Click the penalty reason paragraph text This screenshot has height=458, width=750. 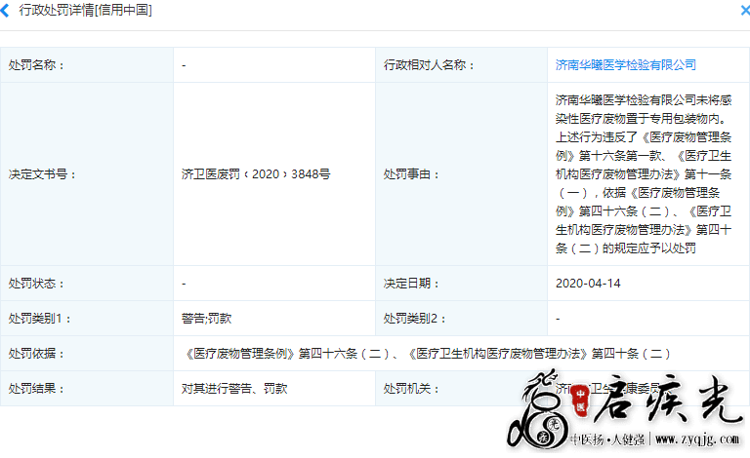coord(644,174)
